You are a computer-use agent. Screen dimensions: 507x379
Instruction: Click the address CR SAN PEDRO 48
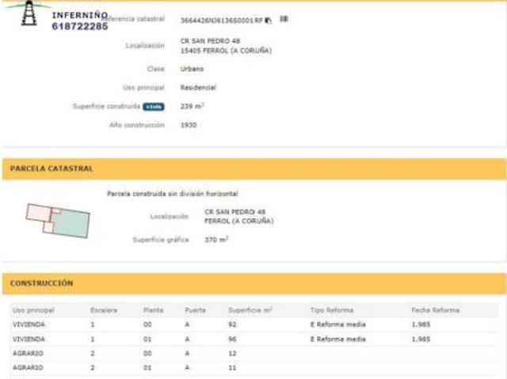coord(210,41)
